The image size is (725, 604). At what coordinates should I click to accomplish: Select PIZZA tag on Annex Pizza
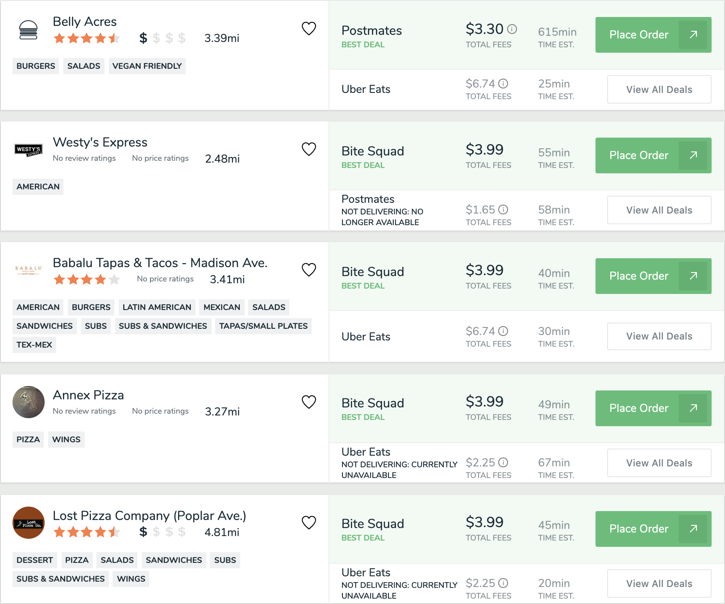[x=28, y=440]
